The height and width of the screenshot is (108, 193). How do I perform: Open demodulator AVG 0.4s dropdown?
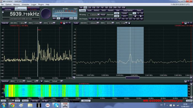coord(126,23)
